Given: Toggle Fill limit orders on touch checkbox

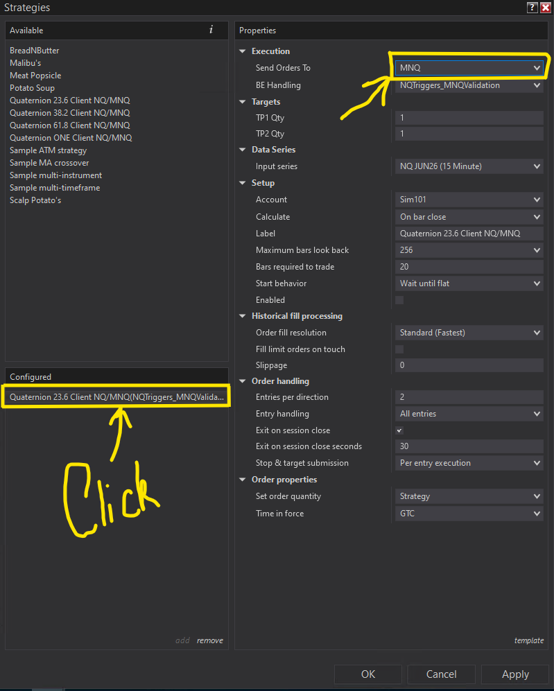Looking at the screenshot, I should (x=399, y=349).
